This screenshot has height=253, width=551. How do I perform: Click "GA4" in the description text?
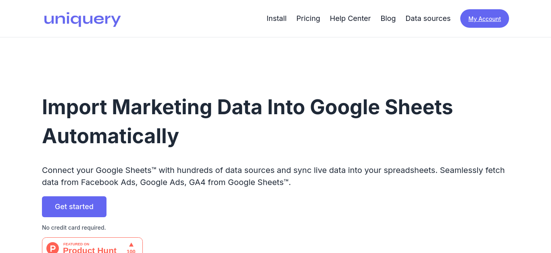(197, 182)
